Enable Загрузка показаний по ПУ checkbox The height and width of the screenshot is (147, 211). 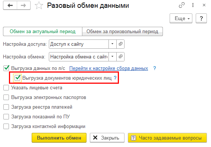pos(6,117)
